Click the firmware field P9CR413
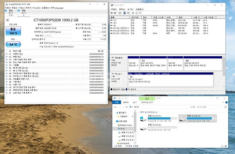The height and width of the screenshot is (154, 235). pyautogui.click(x=58, y=25)
